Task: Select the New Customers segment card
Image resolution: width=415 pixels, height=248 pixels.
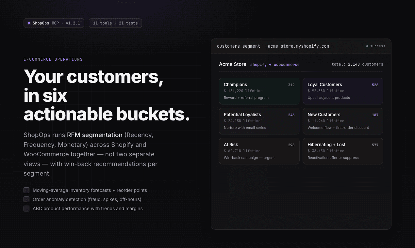Action: coord(343,121)
